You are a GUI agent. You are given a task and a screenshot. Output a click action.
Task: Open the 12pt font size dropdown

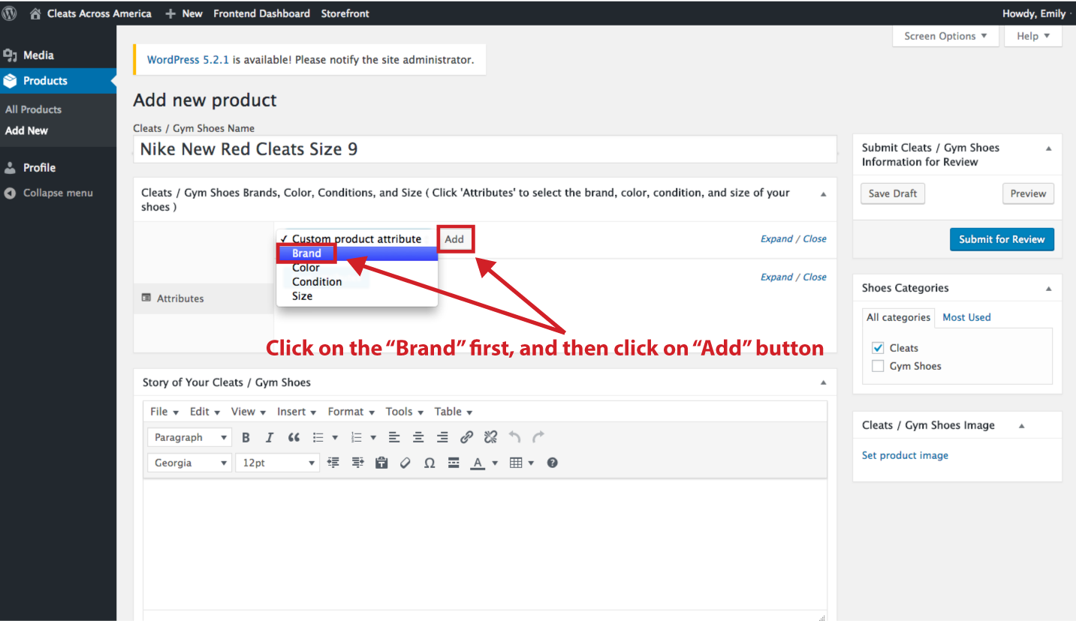pos(277,463)
